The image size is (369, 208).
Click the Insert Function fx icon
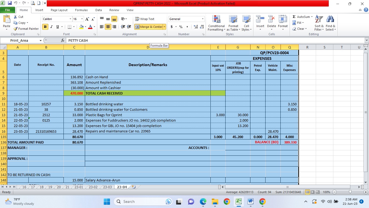(x=63, y=40)
